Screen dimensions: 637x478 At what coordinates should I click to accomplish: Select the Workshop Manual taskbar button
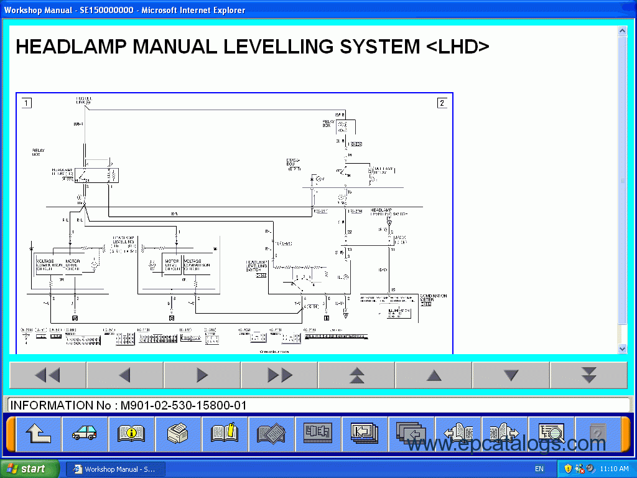(x=115, y=469)
